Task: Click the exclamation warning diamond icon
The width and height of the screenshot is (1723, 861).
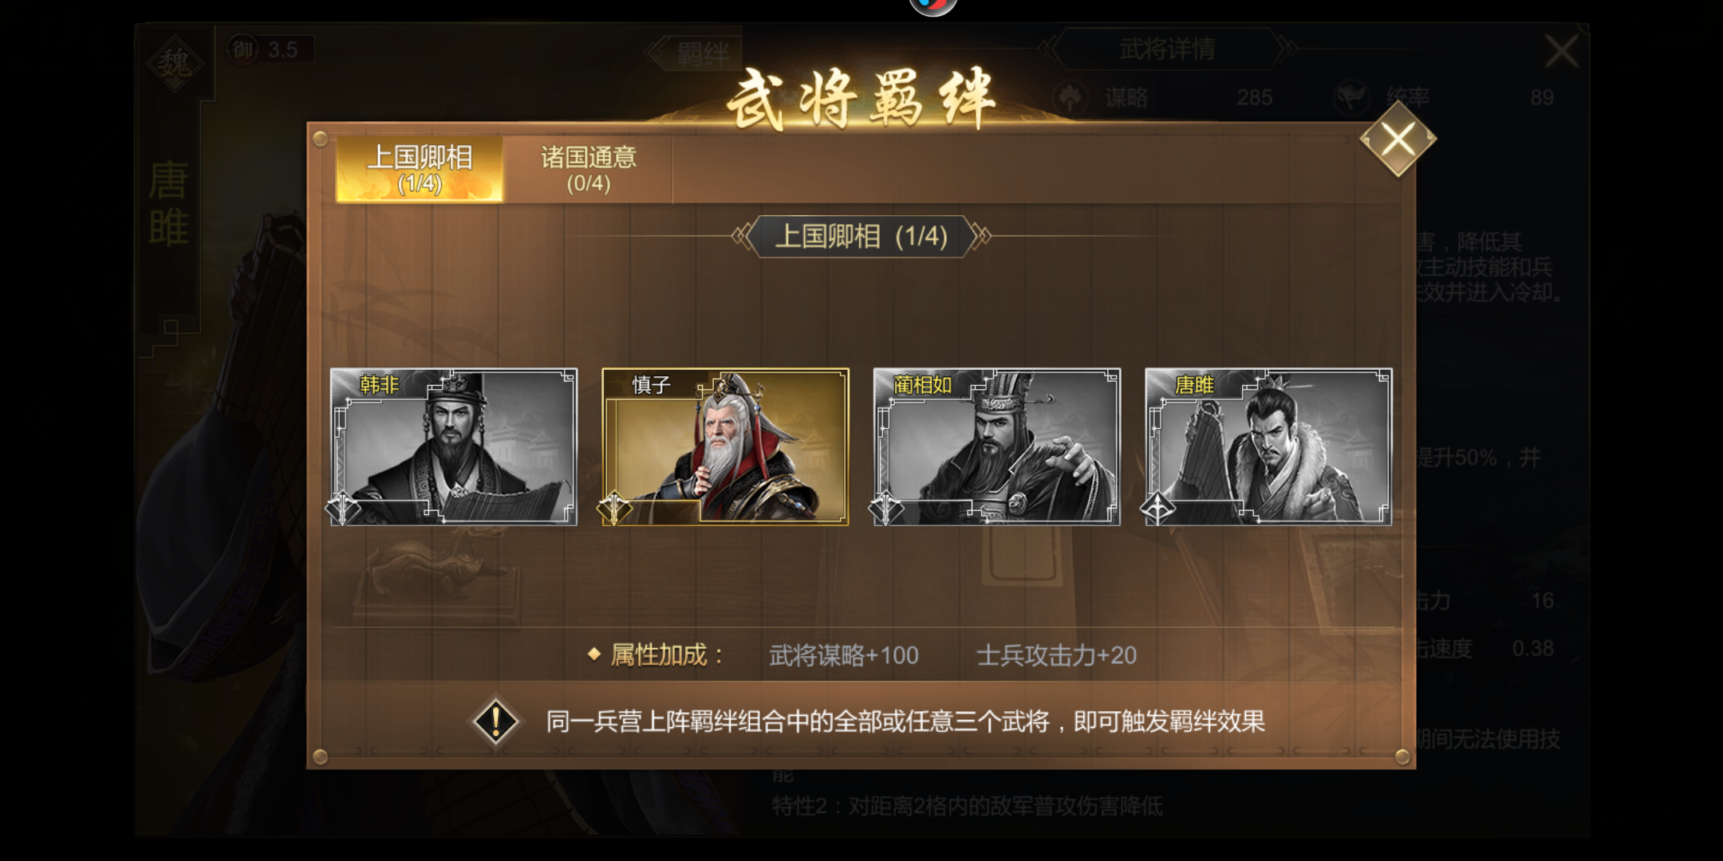Action: tap(495, 721)
